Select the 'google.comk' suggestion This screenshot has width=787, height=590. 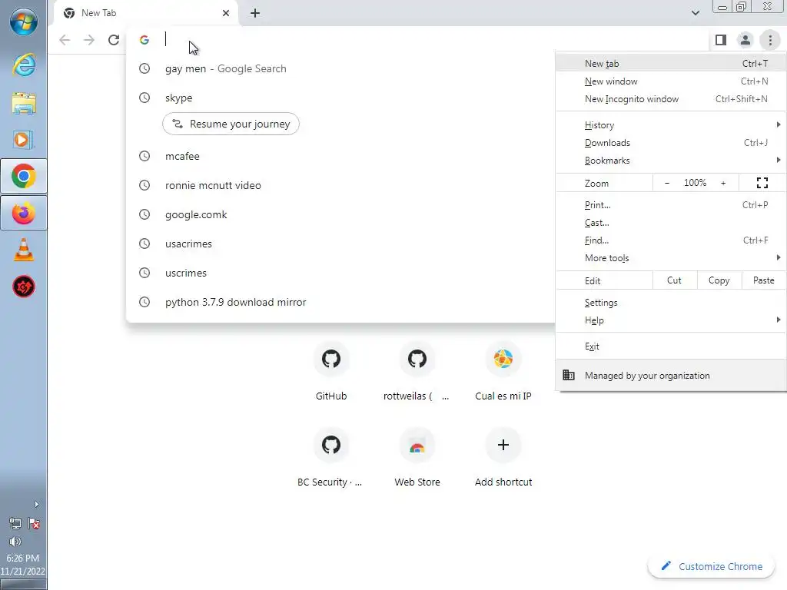pyautogui.click(x=340, y=214)
